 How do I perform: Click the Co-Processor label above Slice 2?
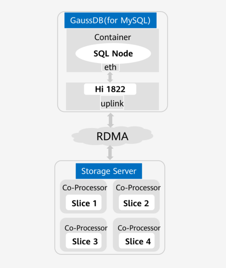pyautogui.click(x=138, y=188)
